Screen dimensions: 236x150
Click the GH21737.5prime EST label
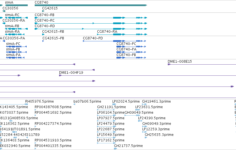point(128,146)
